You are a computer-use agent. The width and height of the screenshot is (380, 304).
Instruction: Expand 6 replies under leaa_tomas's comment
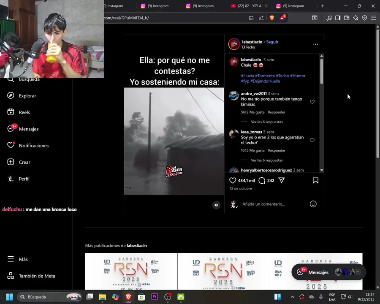[x=267, y=160]
